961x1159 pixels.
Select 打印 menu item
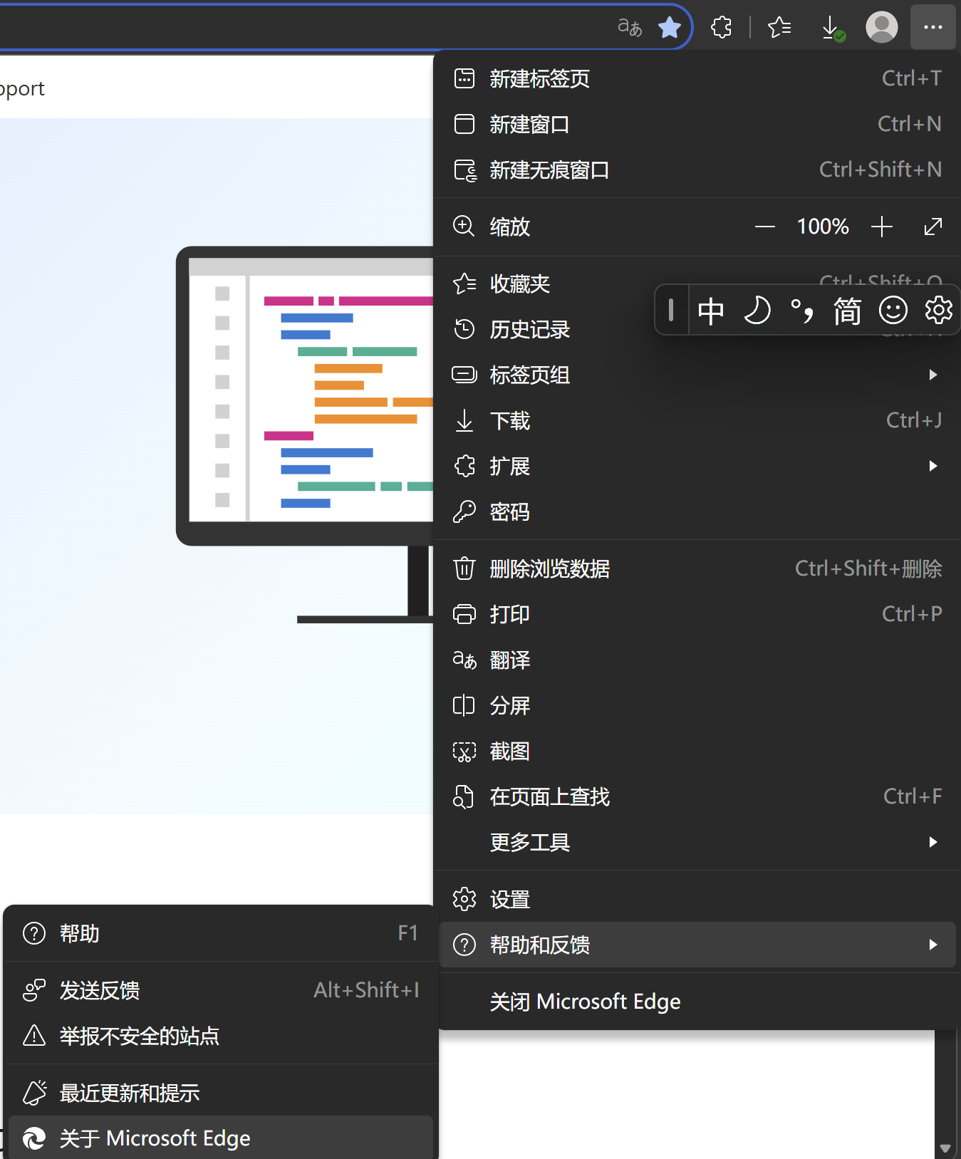point(697,614)
